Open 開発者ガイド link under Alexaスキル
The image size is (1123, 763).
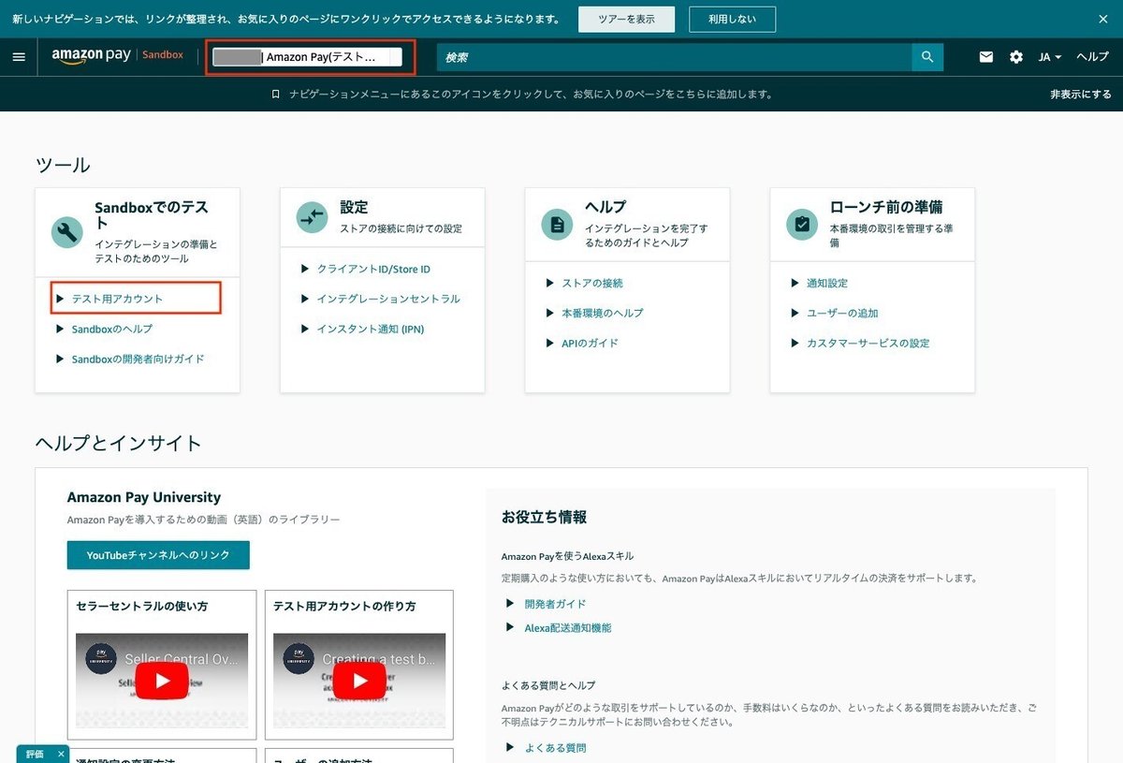pyautogui.click(x=556, y=604)
